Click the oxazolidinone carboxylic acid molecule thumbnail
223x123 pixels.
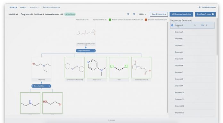pos(141,67)
